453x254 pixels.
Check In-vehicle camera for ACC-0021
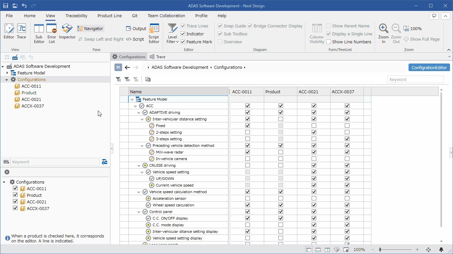314,159
